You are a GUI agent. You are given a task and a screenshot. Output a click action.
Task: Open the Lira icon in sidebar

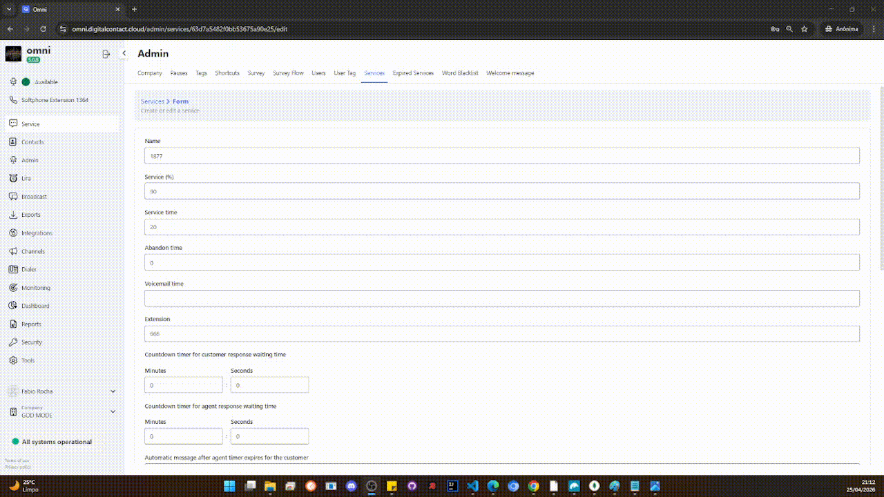click(x=13, y=178)
